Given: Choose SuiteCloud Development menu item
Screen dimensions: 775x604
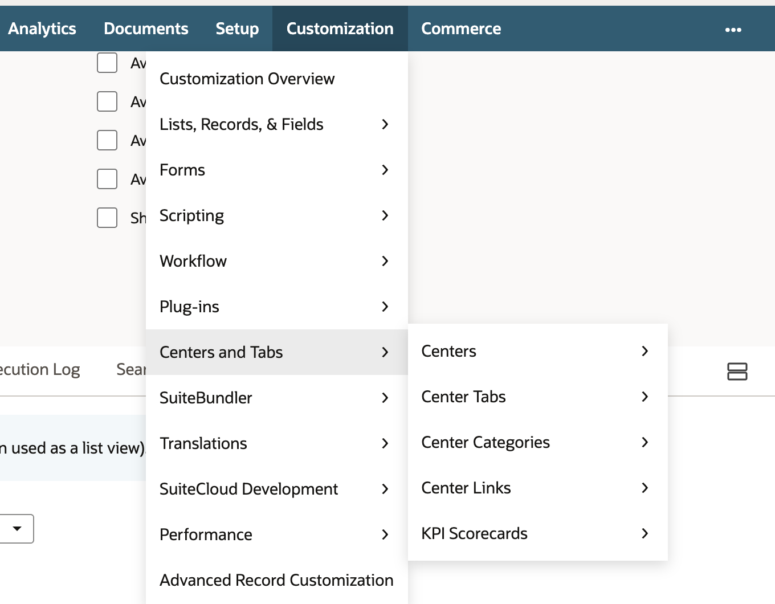Looking at the screenshot, I should [x=277, y=489].
